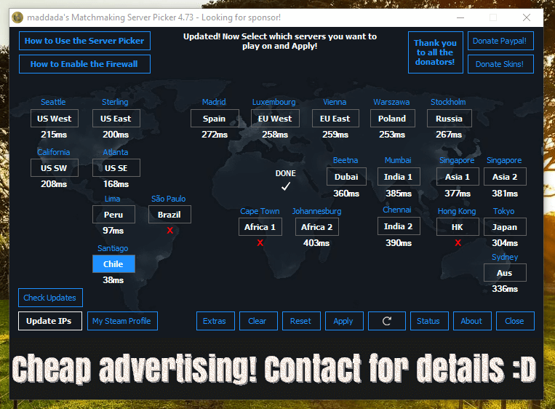
Task: Click the red X under Brazil
Action: coord(169,231)
